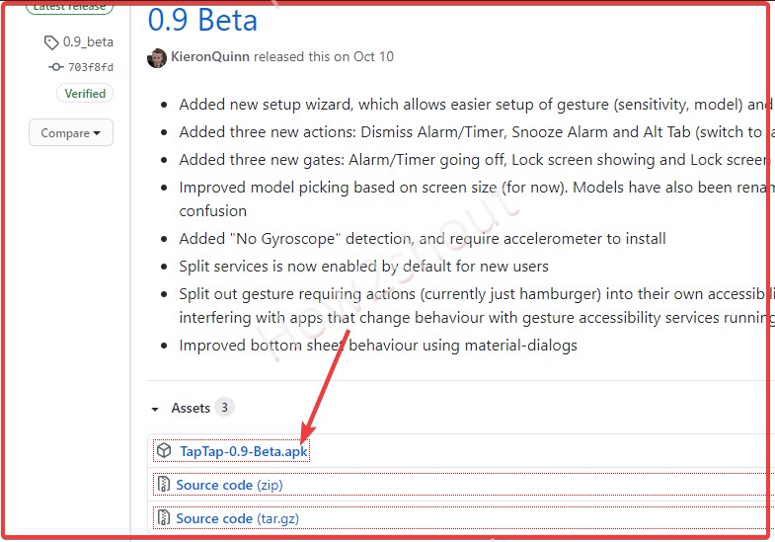The height and width of the screenshot is (542, 775).
Task: Click the Assets heading text
Action: 191,408
